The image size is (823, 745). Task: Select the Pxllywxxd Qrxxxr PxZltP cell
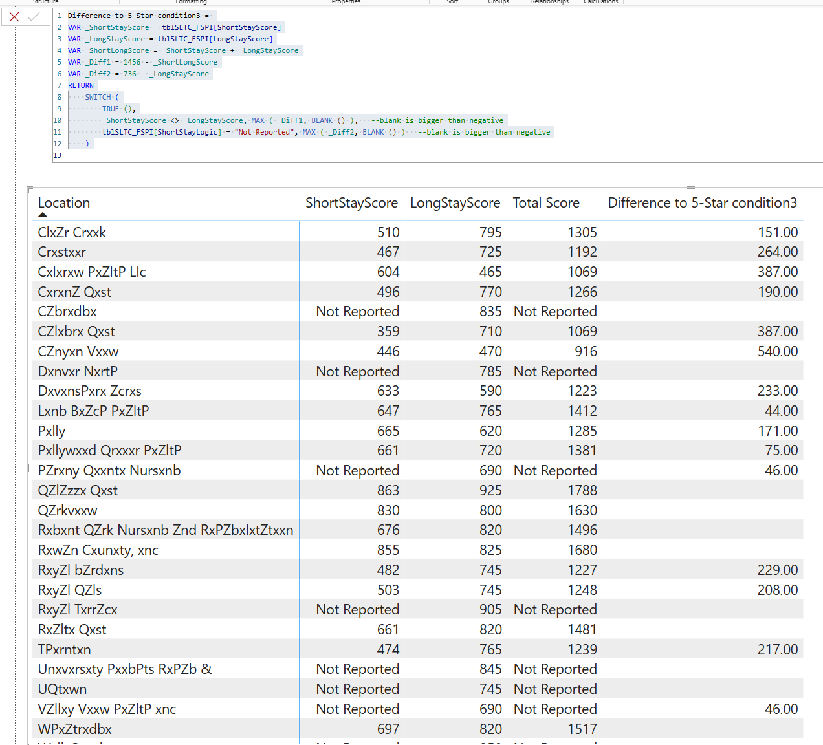coord(109,451)
